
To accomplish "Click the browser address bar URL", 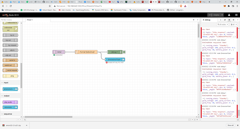I will tap(85, 6).
